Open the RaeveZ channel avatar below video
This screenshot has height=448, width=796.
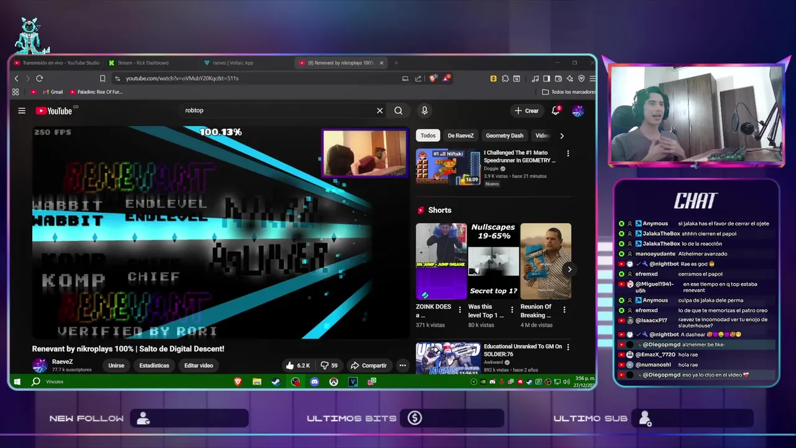click(40, 365)
